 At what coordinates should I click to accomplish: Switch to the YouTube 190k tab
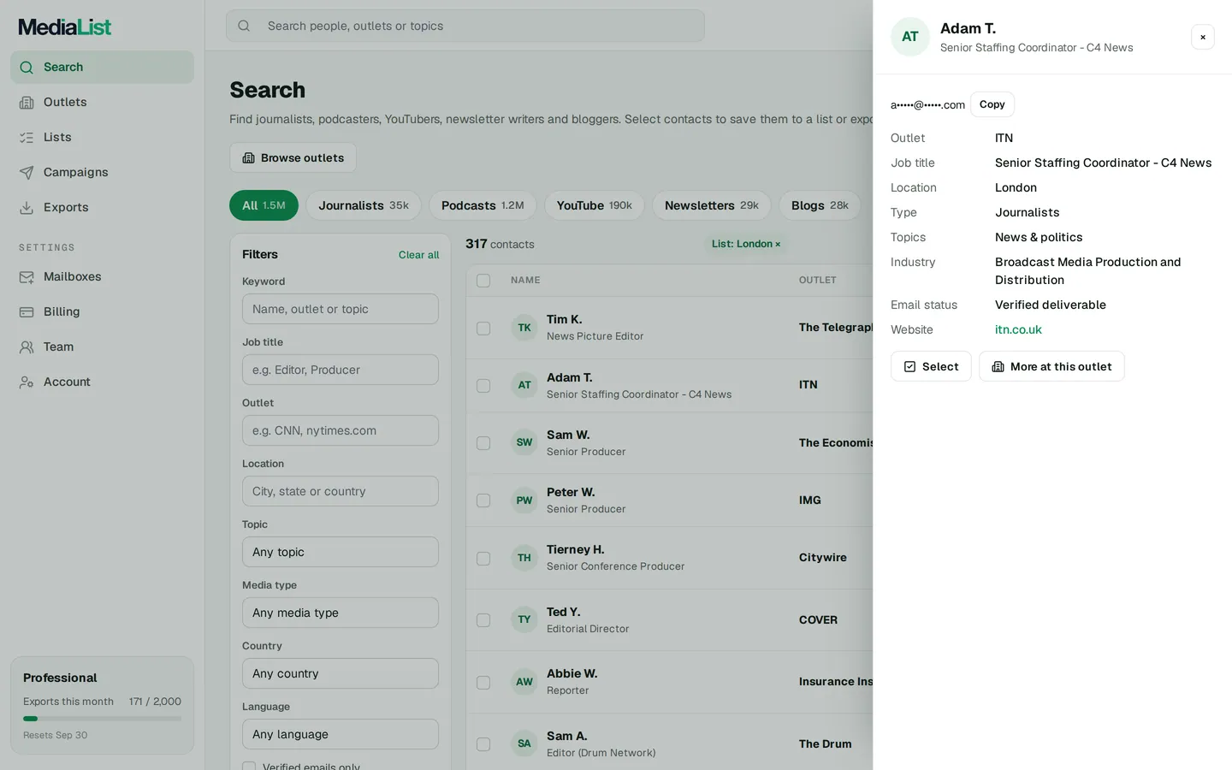(595, 205)
